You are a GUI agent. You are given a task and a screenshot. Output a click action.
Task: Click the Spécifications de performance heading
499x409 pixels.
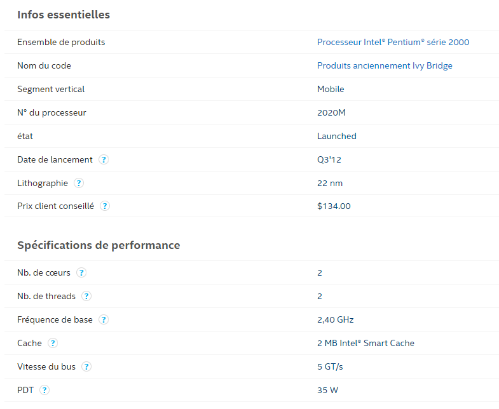99,245
